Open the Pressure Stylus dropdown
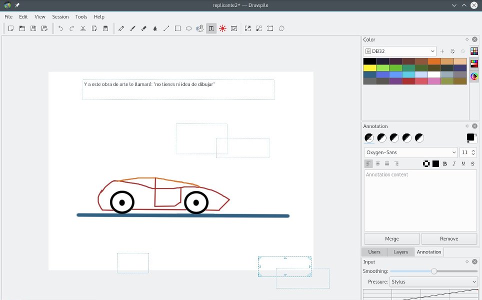 point(433,281)
